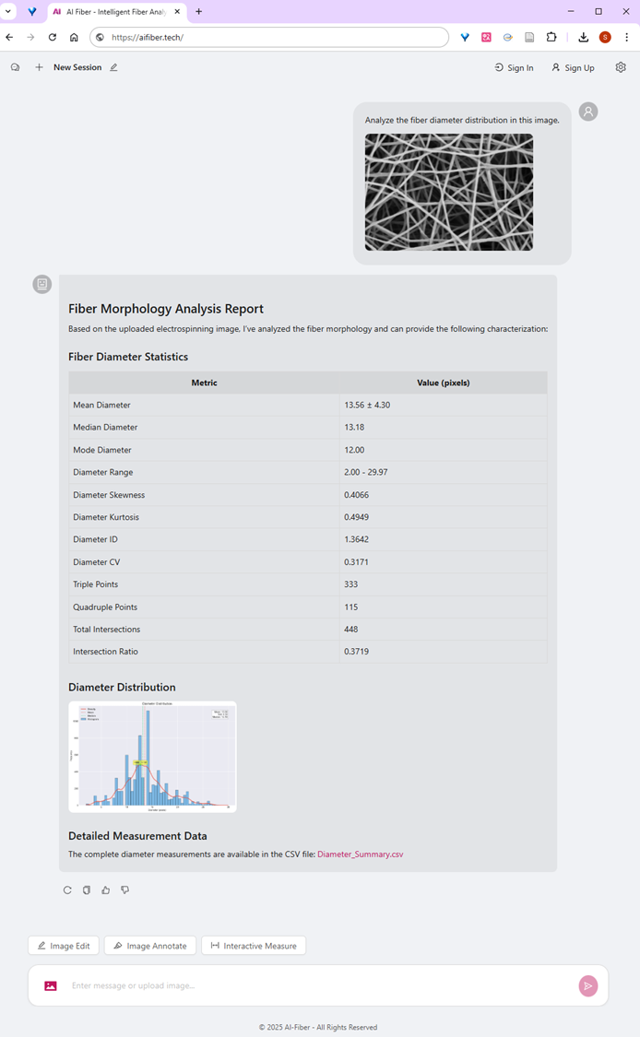640x1037 pixels.
Task: Give the response a thumbs up
Action: (106, 890)
